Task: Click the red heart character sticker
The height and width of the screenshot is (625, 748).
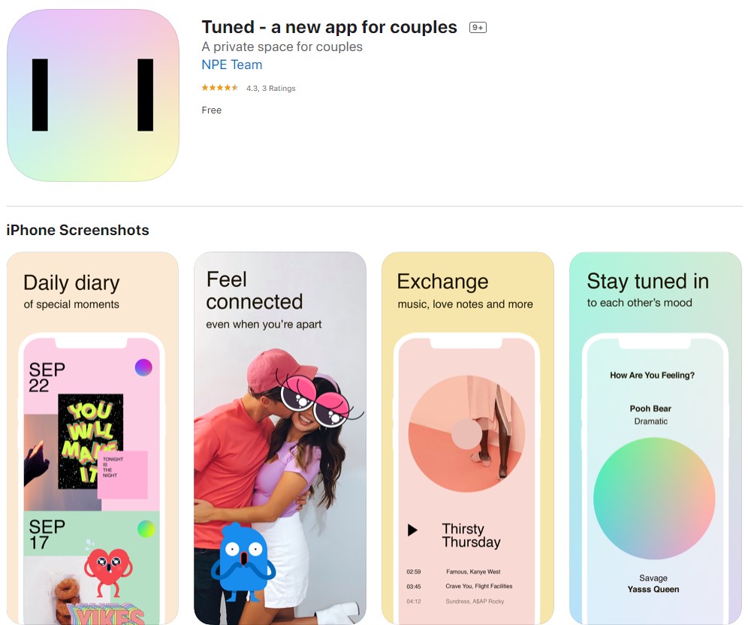Action: (x=108, y=569)
